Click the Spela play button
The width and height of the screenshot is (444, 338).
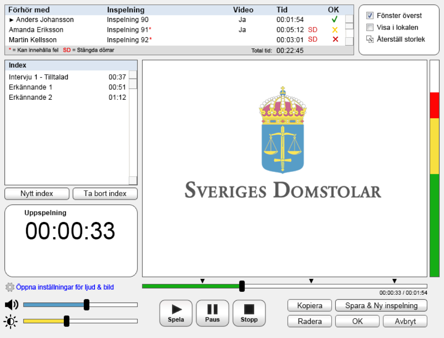pyautogui.click(x=176, y=313)
